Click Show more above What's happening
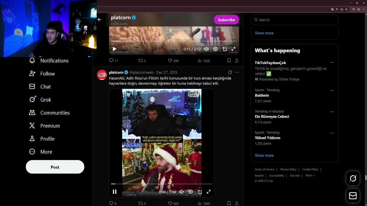This screenshot has width=367, height=206. [264, 33]
